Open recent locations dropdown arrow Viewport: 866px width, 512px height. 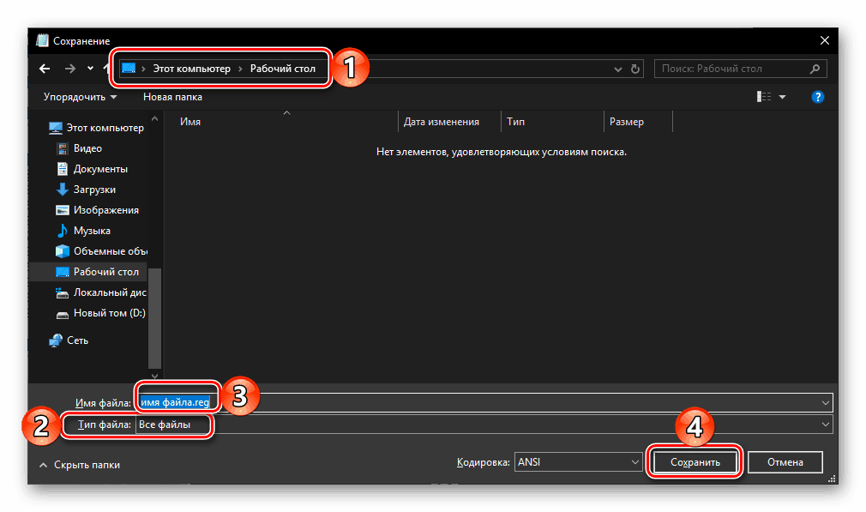click(90, 69)
